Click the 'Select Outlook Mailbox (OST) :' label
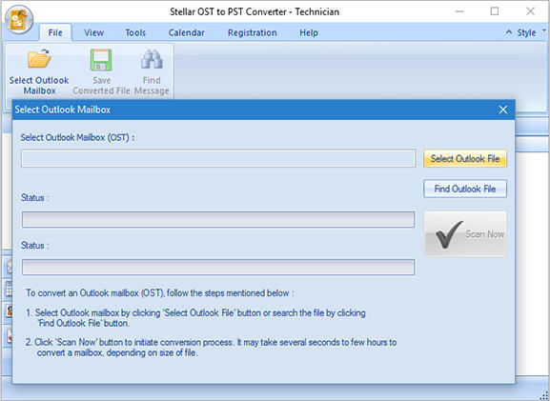This screenshot has height=401, width=550. point(77,137)
